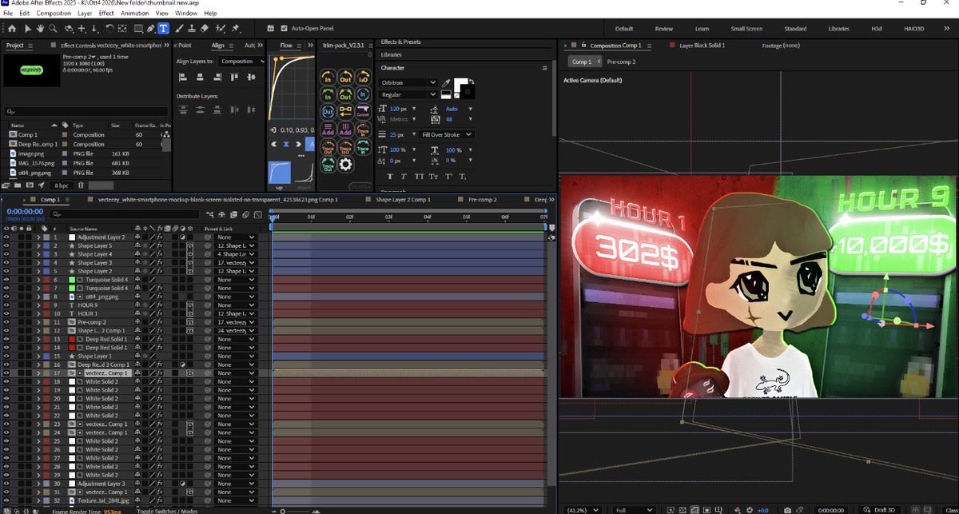Toggle visibility of layer 13 Deep Red Solid 1
The width and height of the screenshot is (959, 514).
(6, 339)
